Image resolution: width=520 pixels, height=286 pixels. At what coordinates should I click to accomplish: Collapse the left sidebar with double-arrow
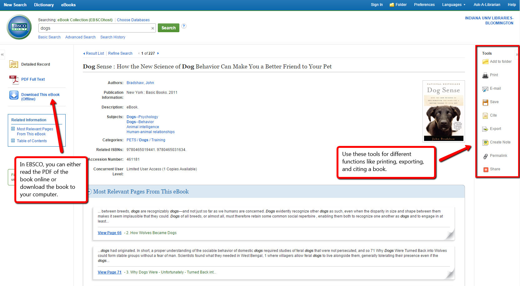(2, 54)
